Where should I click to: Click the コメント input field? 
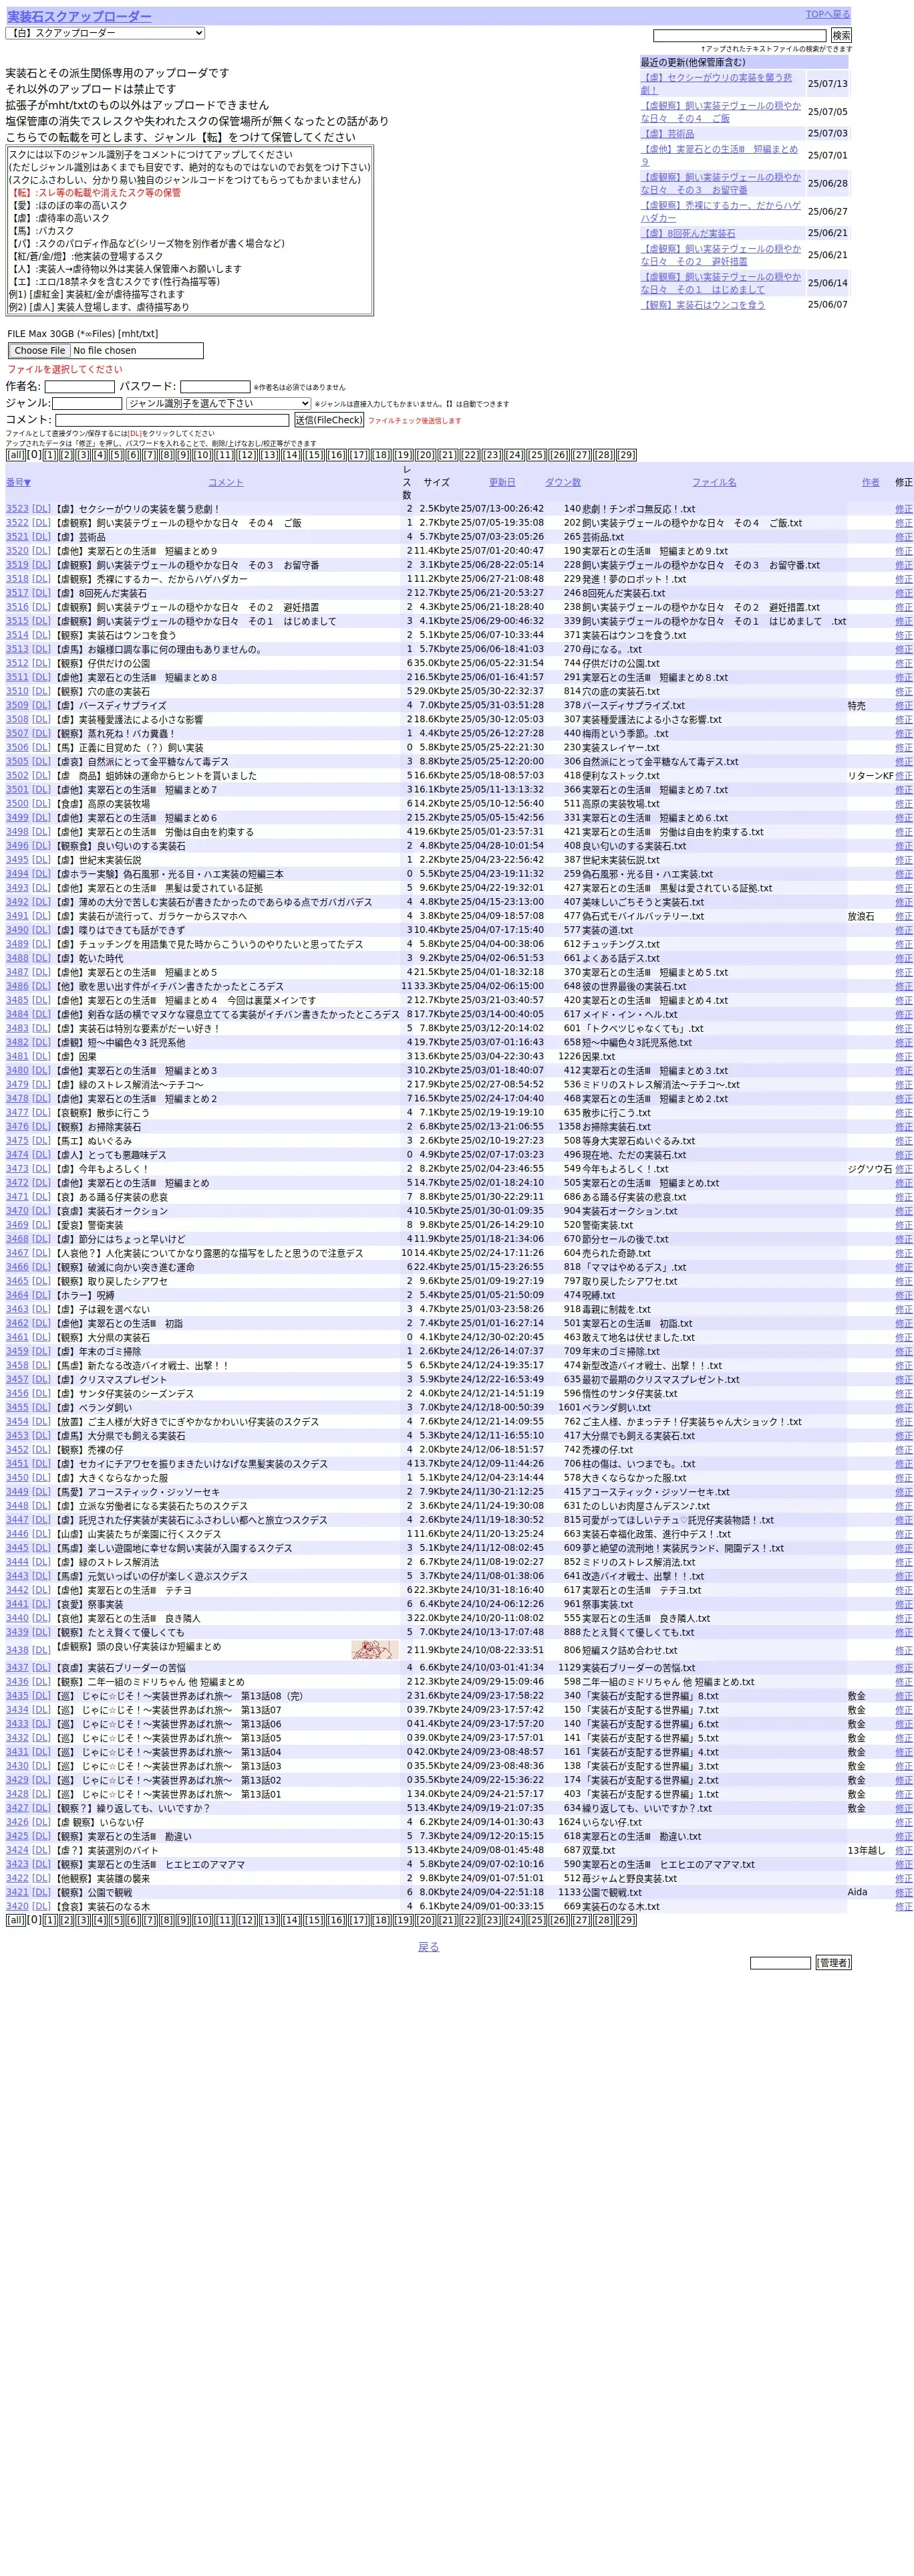(x=172, y=420)
